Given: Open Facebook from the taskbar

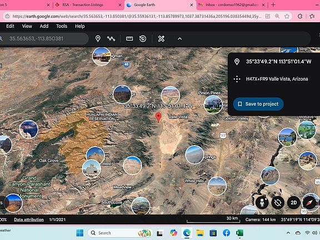Looking at the screenshot, I should (x=227, y=233).
